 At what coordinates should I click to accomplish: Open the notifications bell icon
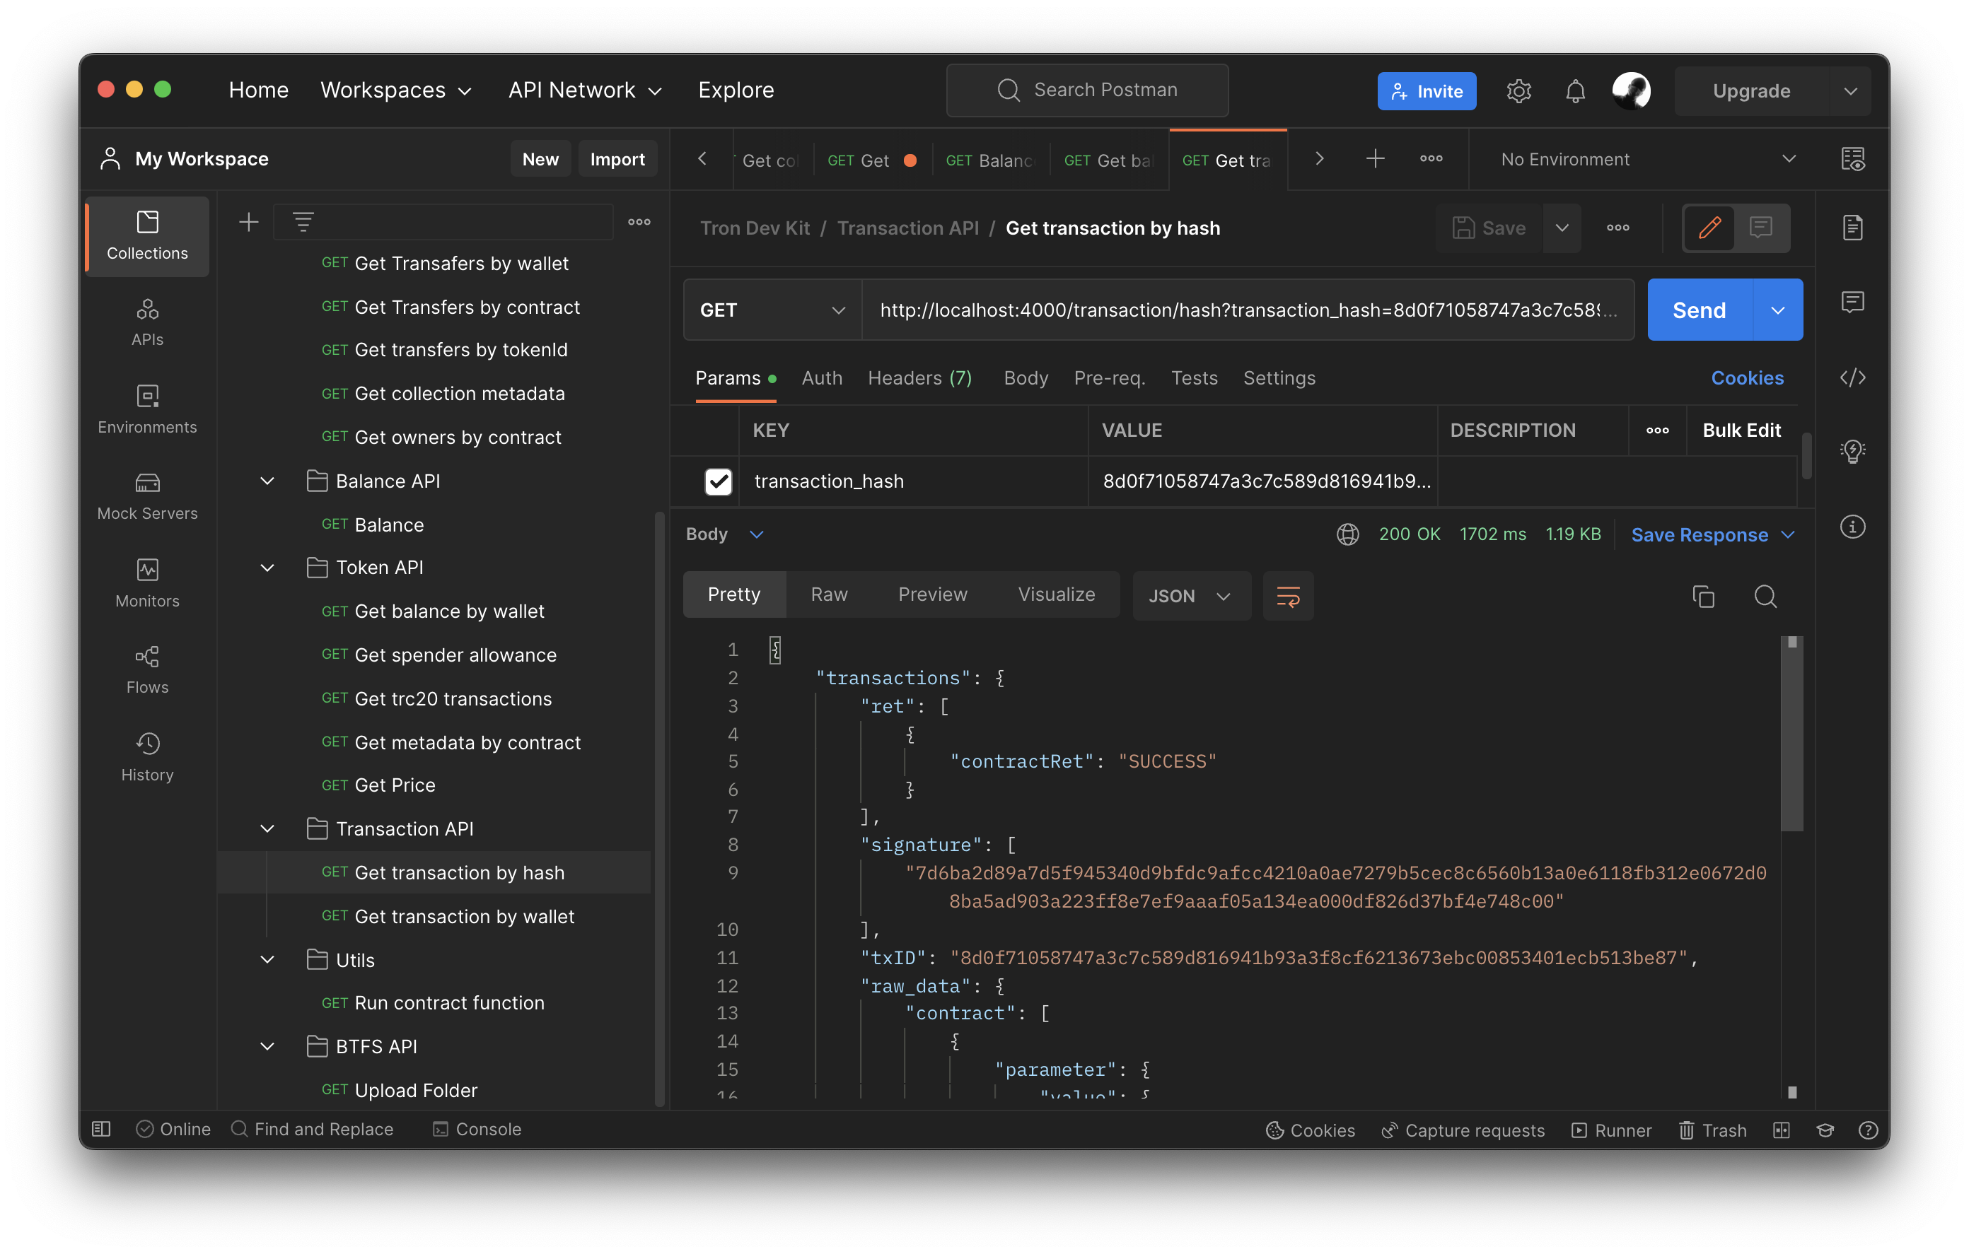pos(1575,90)
